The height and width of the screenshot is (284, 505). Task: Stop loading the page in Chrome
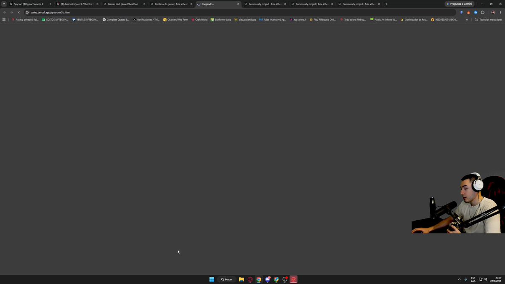(x=19, y=13)
